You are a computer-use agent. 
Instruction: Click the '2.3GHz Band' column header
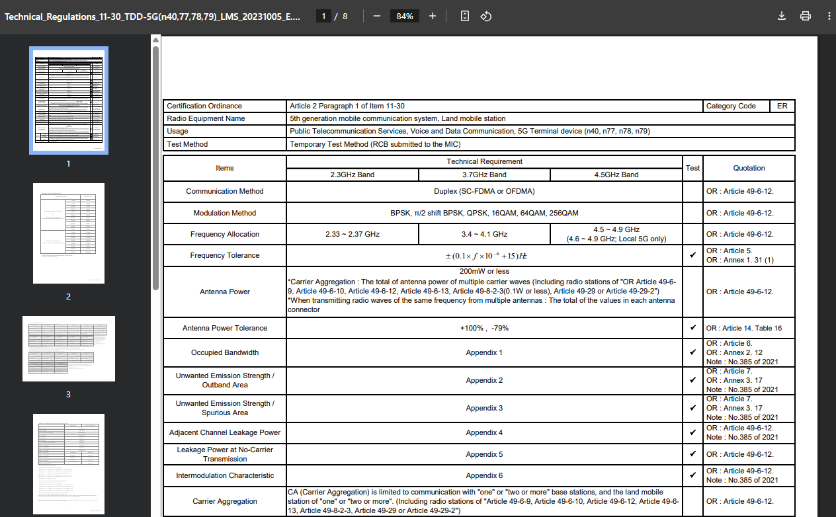(x=353, y=175)
